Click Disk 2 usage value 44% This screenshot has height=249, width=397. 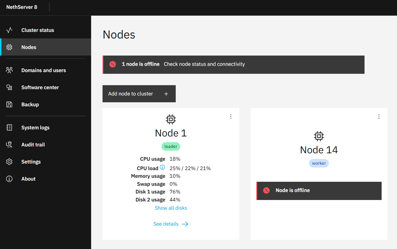pyautogui.click(x=175, y=200)
